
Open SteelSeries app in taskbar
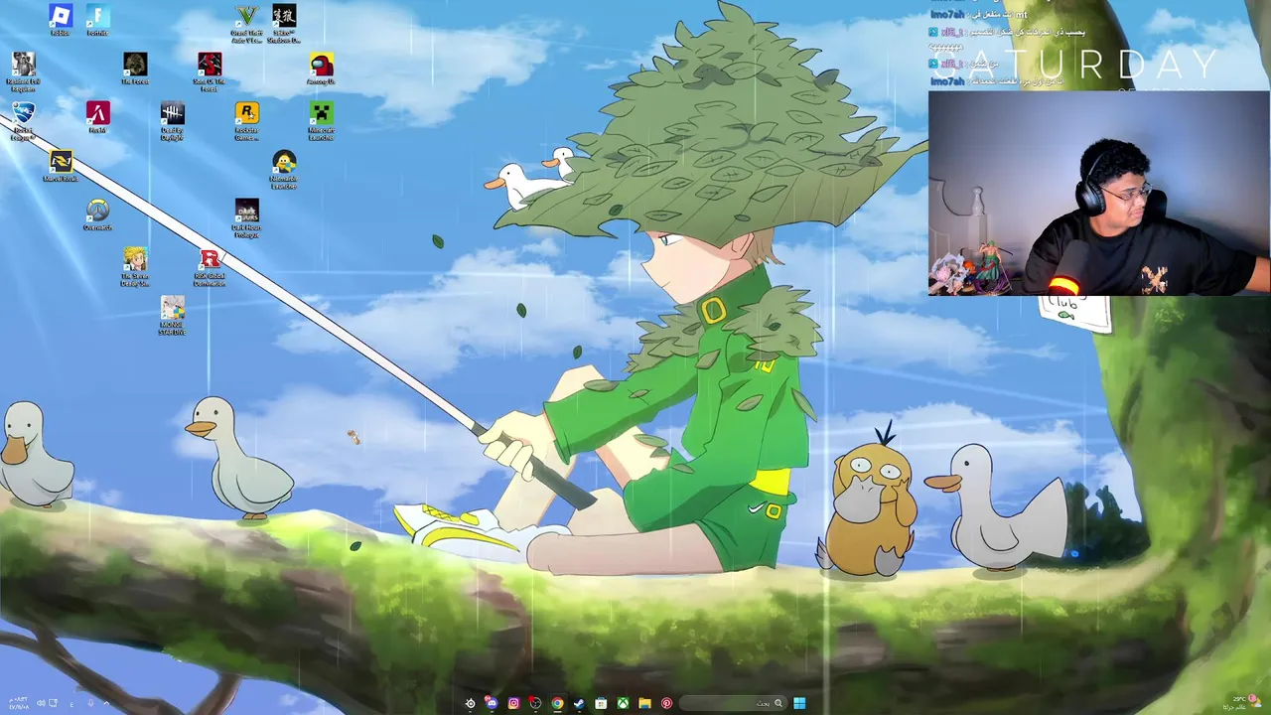[x=470, y=703]
